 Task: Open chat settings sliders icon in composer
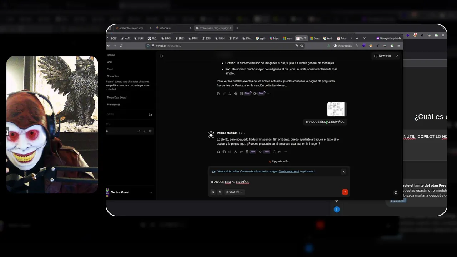(x=213, y=192)
